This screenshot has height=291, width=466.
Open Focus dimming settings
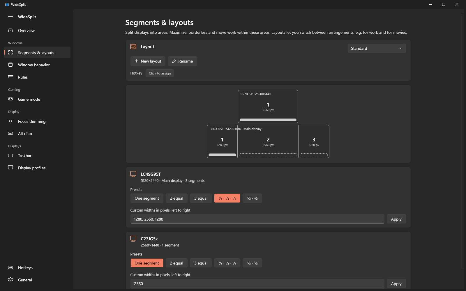click(x=37, y=121)
